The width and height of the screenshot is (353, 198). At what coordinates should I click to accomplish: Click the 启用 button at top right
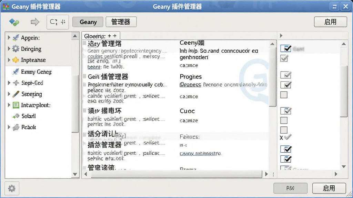[330, 22]
